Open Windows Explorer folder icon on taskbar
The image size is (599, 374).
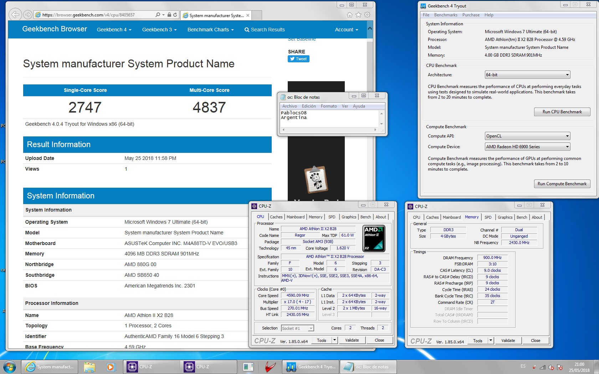(x=89, y=367)
